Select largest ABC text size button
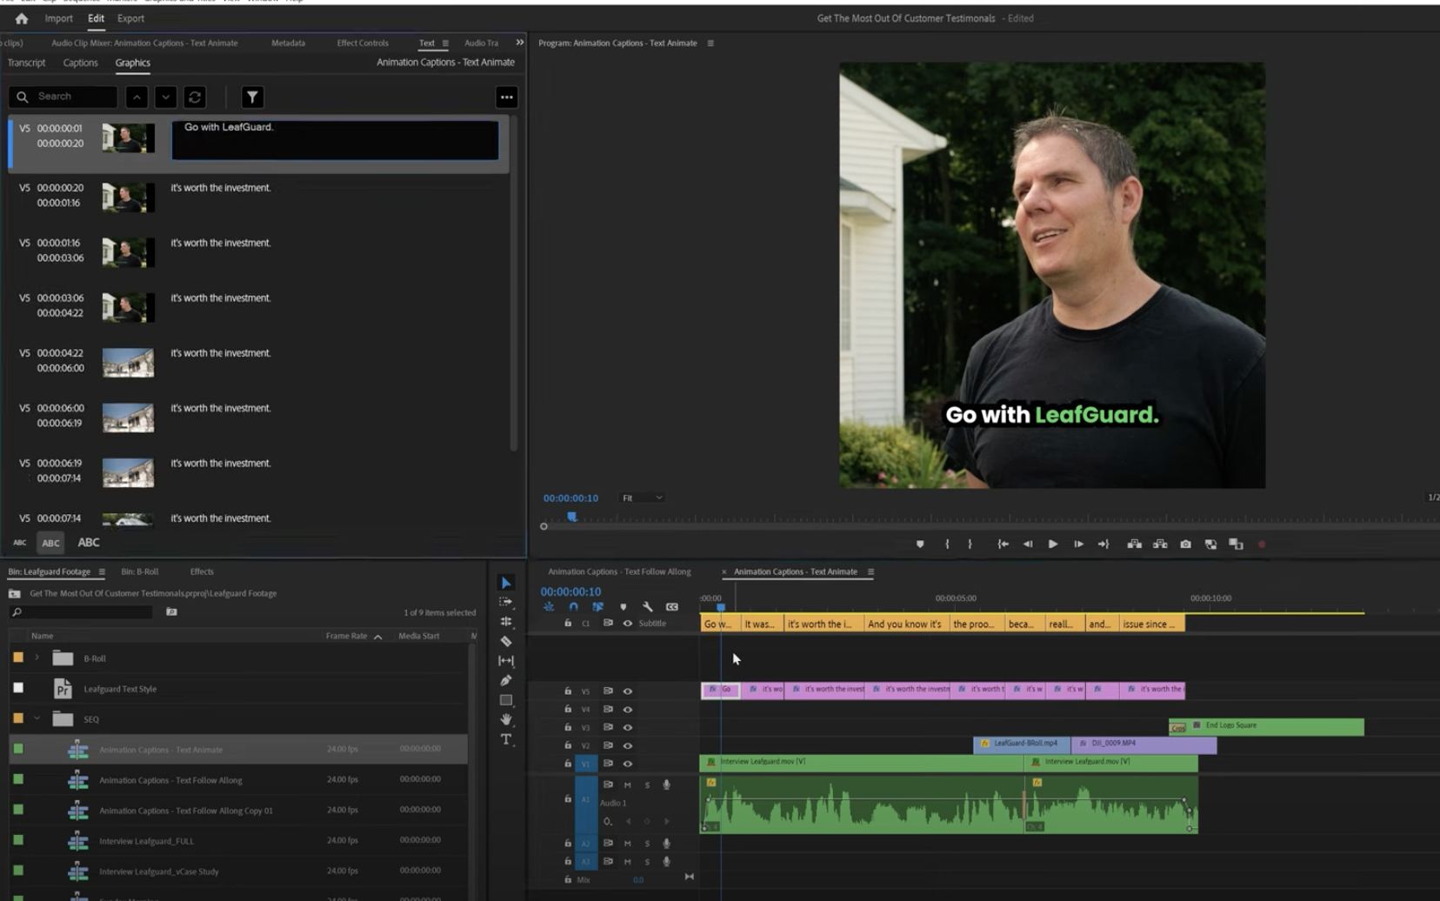Image resolution: width=1440 pixels, height=901 pixels. coord(89,543)
